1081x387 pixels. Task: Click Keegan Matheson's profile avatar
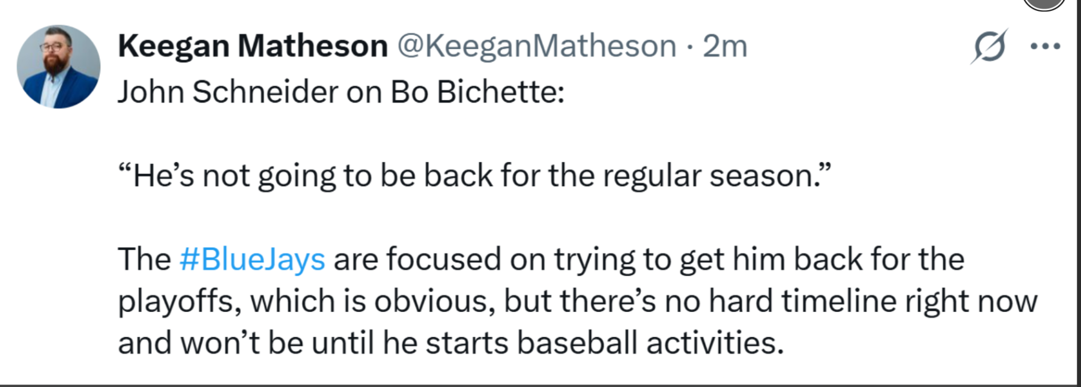tap(59, 67)
